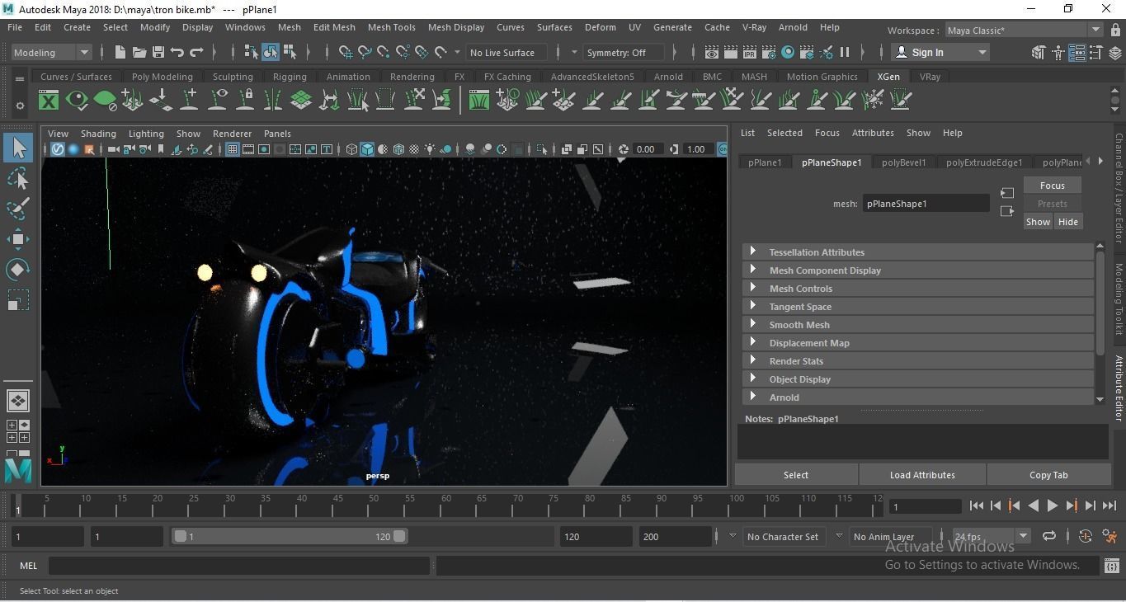Viewport: 1126px width, 602px height.
Task: Click the Show button beside Hide
Action: click(1038, 222)
